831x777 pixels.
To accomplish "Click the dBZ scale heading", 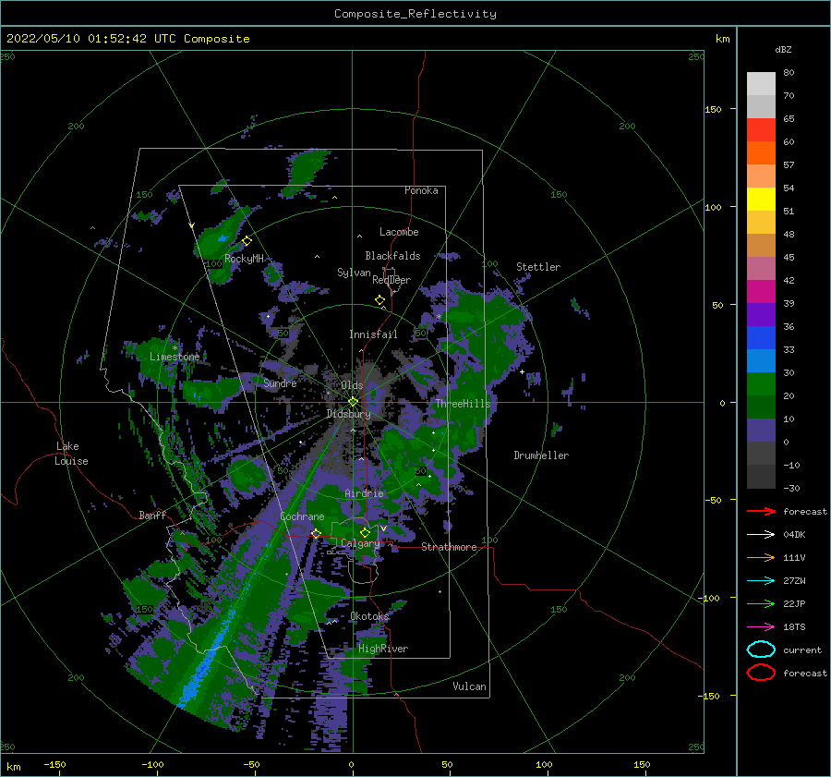I will [783, 49].
